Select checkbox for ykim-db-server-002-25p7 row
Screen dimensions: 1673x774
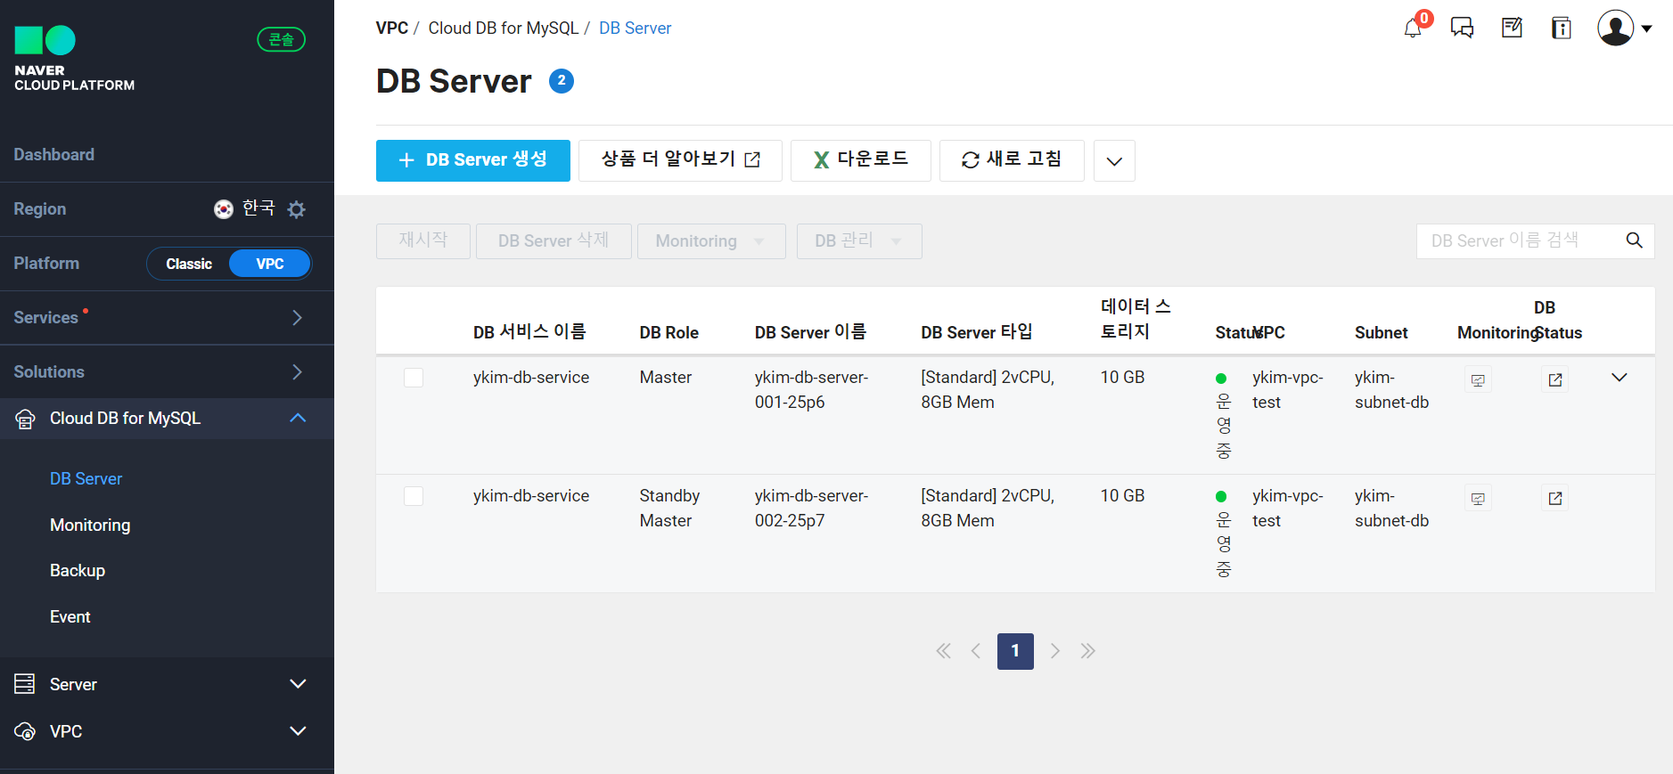(x=414, y=496)
